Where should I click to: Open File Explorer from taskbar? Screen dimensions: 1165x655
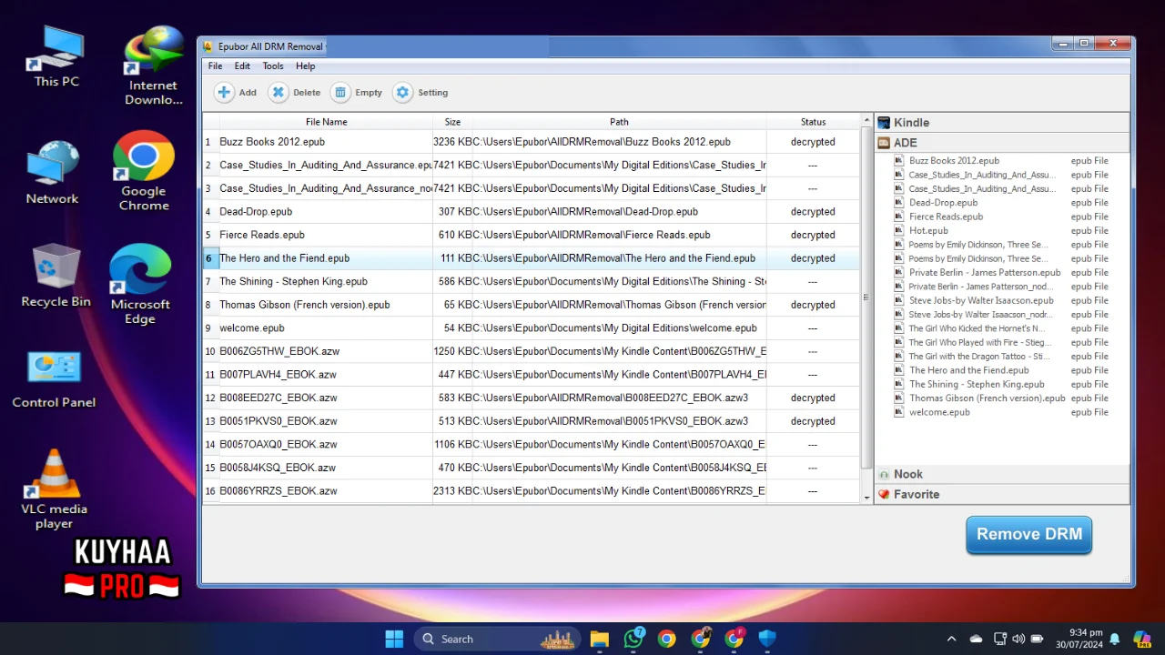pos(599,639)
